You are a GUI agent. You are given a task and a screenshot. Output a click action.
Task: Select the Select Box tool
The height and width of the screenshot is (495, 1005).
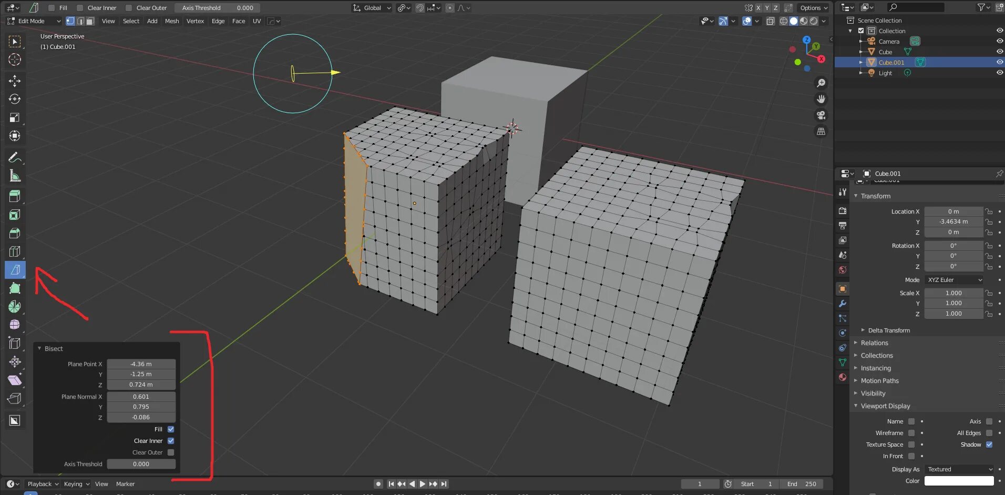pos(15,42)
